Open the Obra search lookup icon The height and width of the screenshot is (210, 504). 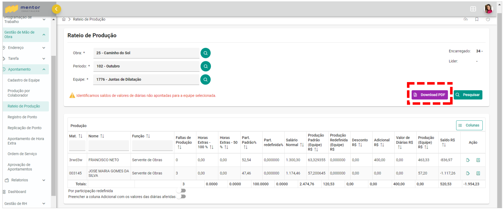[205, 53]
